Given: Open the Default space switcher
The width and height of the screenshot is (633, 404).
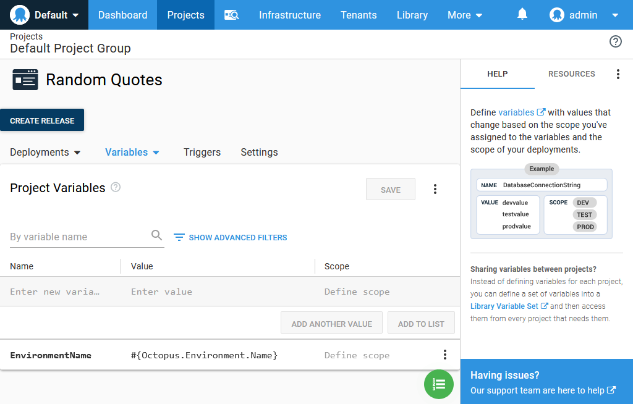Looking at the screenshot, I should (44, 15).
